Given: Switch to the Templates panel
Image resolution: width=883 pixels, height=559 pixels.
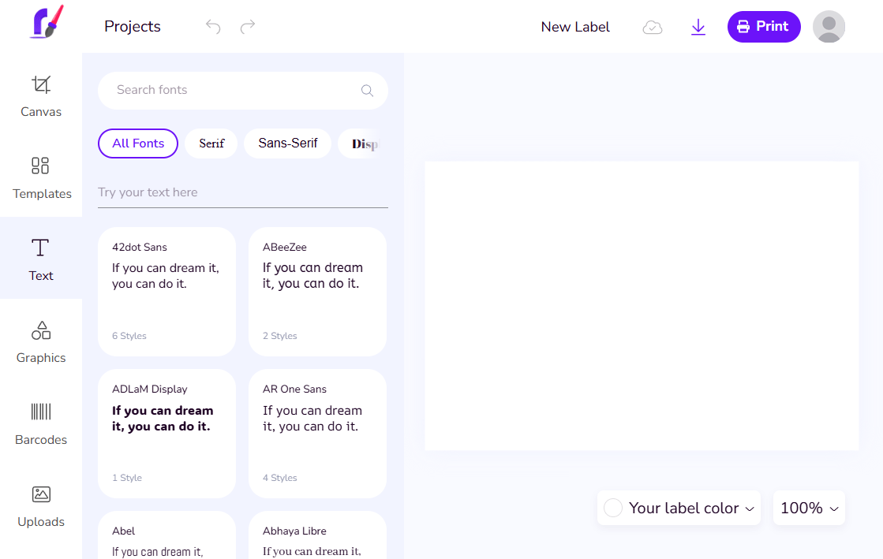Looking at the screenshot, I should [41, 177].
